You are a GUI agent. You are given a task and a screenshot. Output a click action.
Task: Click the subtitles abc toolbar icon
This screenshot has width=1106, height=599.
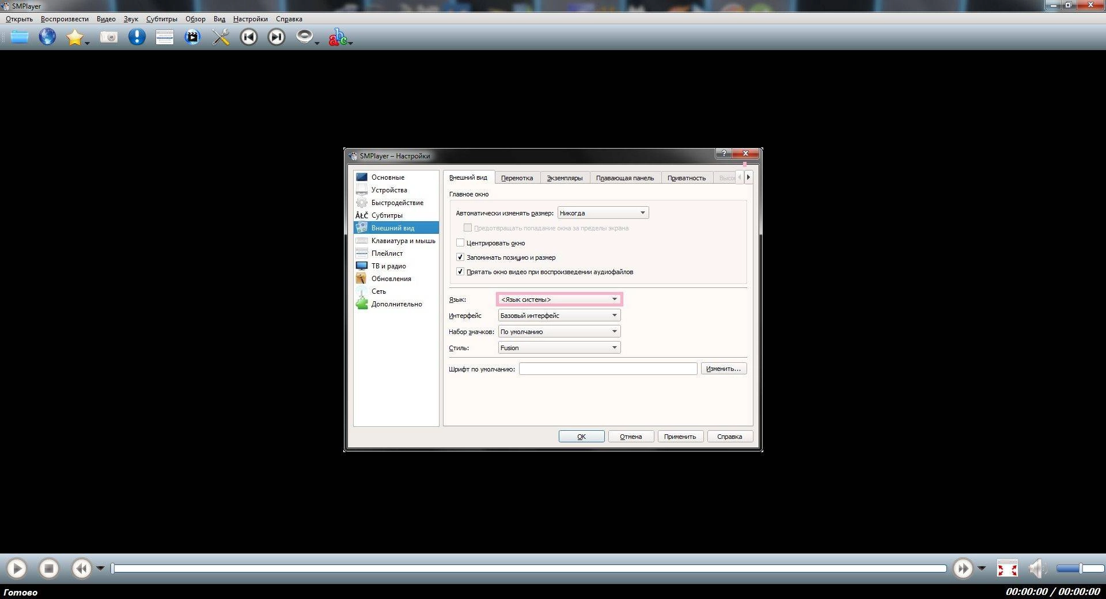(338, 37)
